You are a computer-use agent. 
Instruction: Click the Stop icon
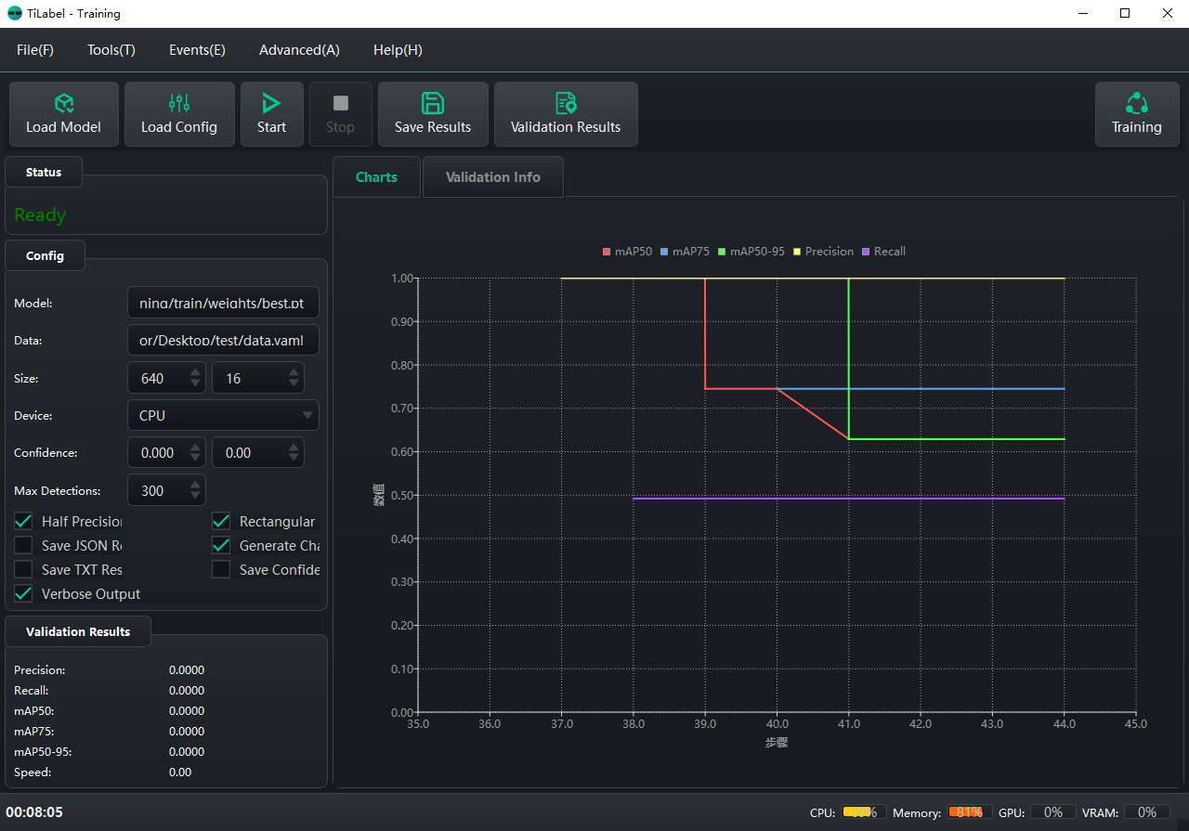(x=340, y=103)
